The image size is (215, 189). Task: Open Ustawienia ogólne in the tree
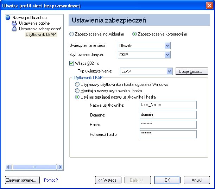click(x=34, y=23)
